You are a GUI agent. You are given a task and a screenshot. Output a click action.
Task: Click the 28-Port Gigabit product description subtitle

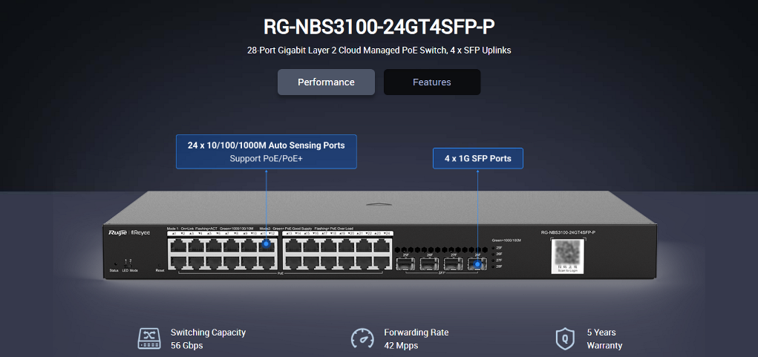[379, 50]
